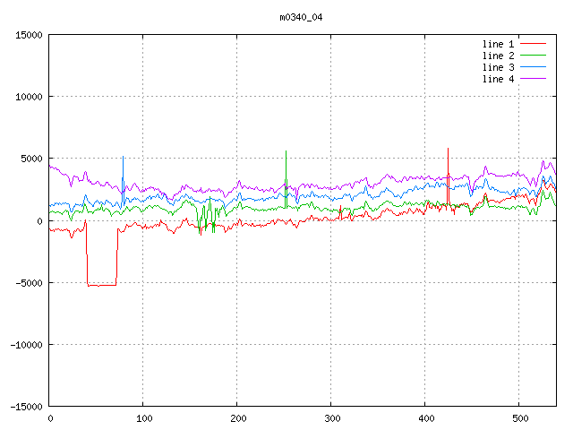Image resolution: width=573 pixels, height=430 pixels.
Task: Click the 100 x-axis tick label
Action: click(x=143, y=418)
